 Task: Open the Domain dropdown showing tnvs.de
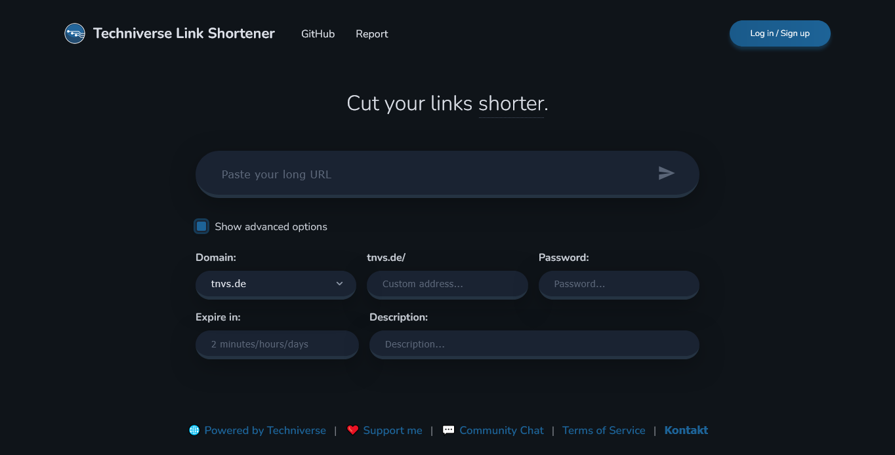click(276, 284)
